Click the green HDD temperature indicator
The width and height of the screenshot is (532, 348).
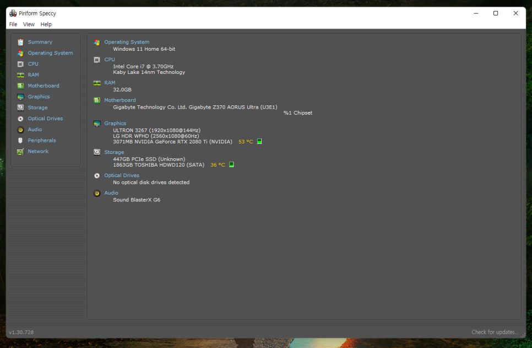tap(231, 164)
